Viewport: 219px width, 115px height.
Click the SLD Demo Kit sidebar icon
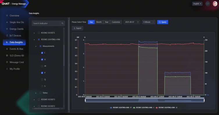point(7,55)
